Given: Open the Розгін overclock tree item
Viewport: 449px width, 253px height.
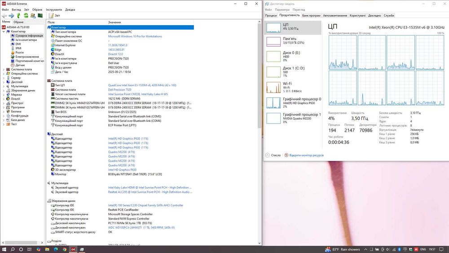Looking at the screenshot, I should click(19, 53).
